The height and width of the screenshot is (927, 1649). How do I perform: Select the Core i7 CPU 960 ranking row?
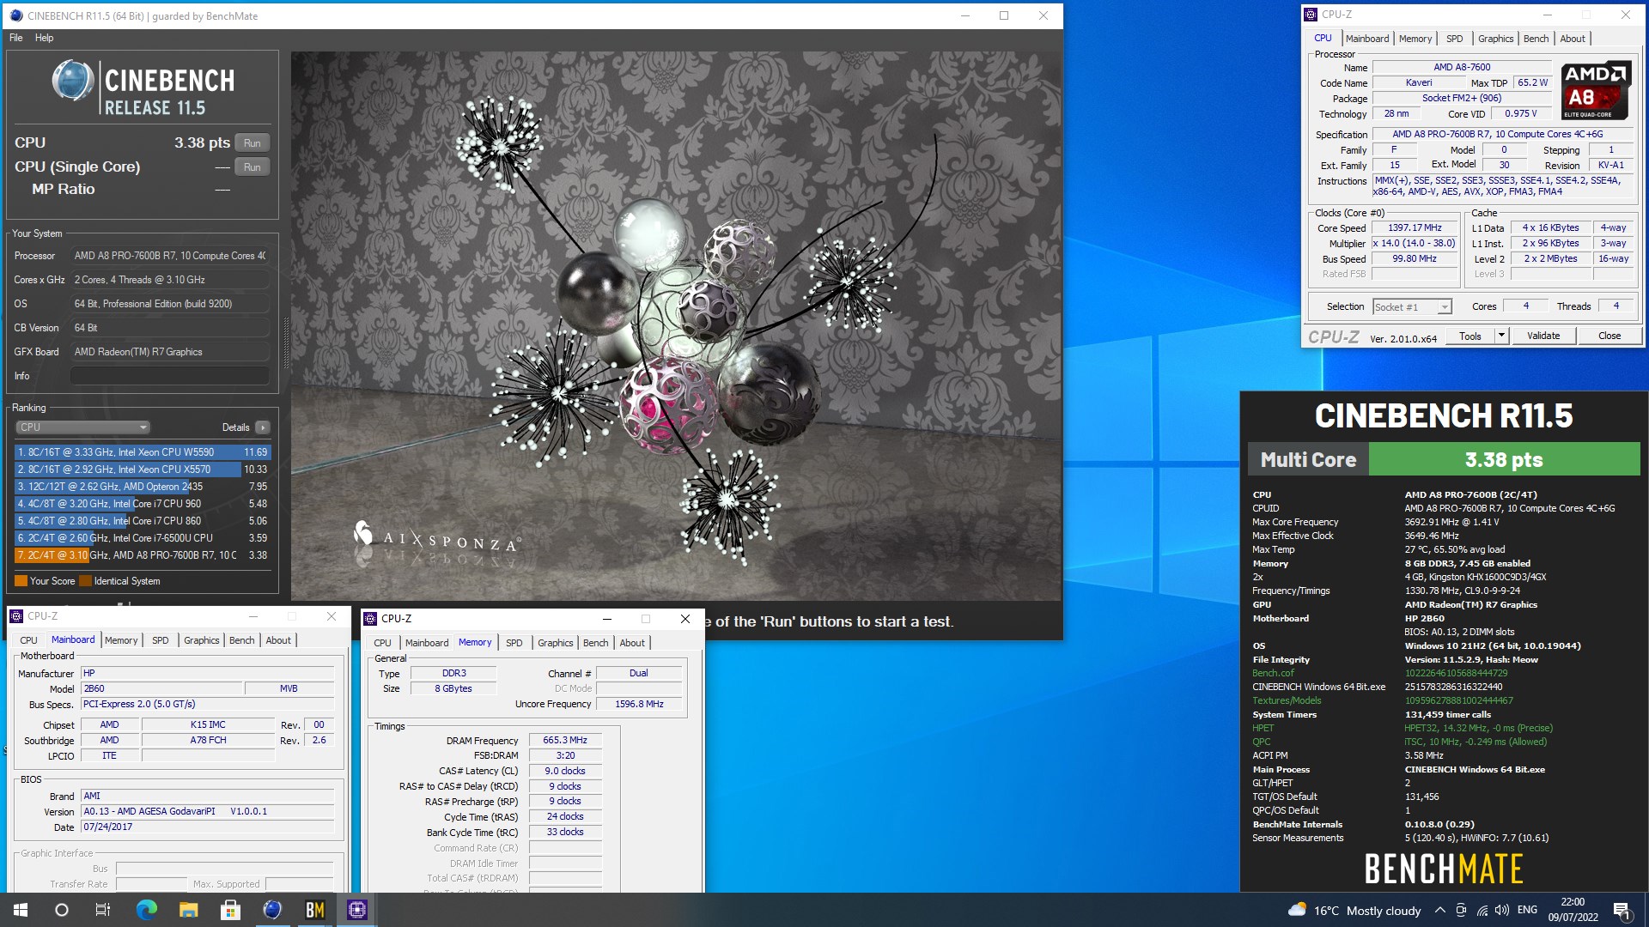(143, 504)
